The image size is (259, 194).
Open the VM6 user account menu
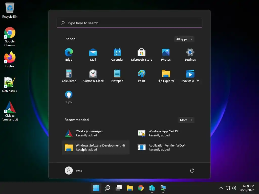click(x=74, y=171)
